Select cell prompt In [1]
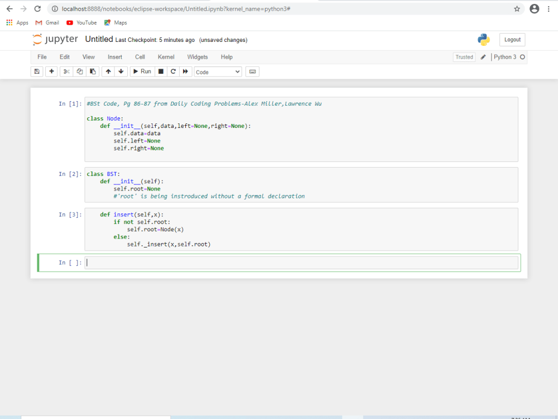 (x=70, y=104)
